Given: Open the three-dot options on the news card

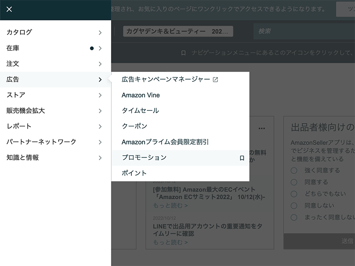Looking at the screenshot, I should 262,129.
